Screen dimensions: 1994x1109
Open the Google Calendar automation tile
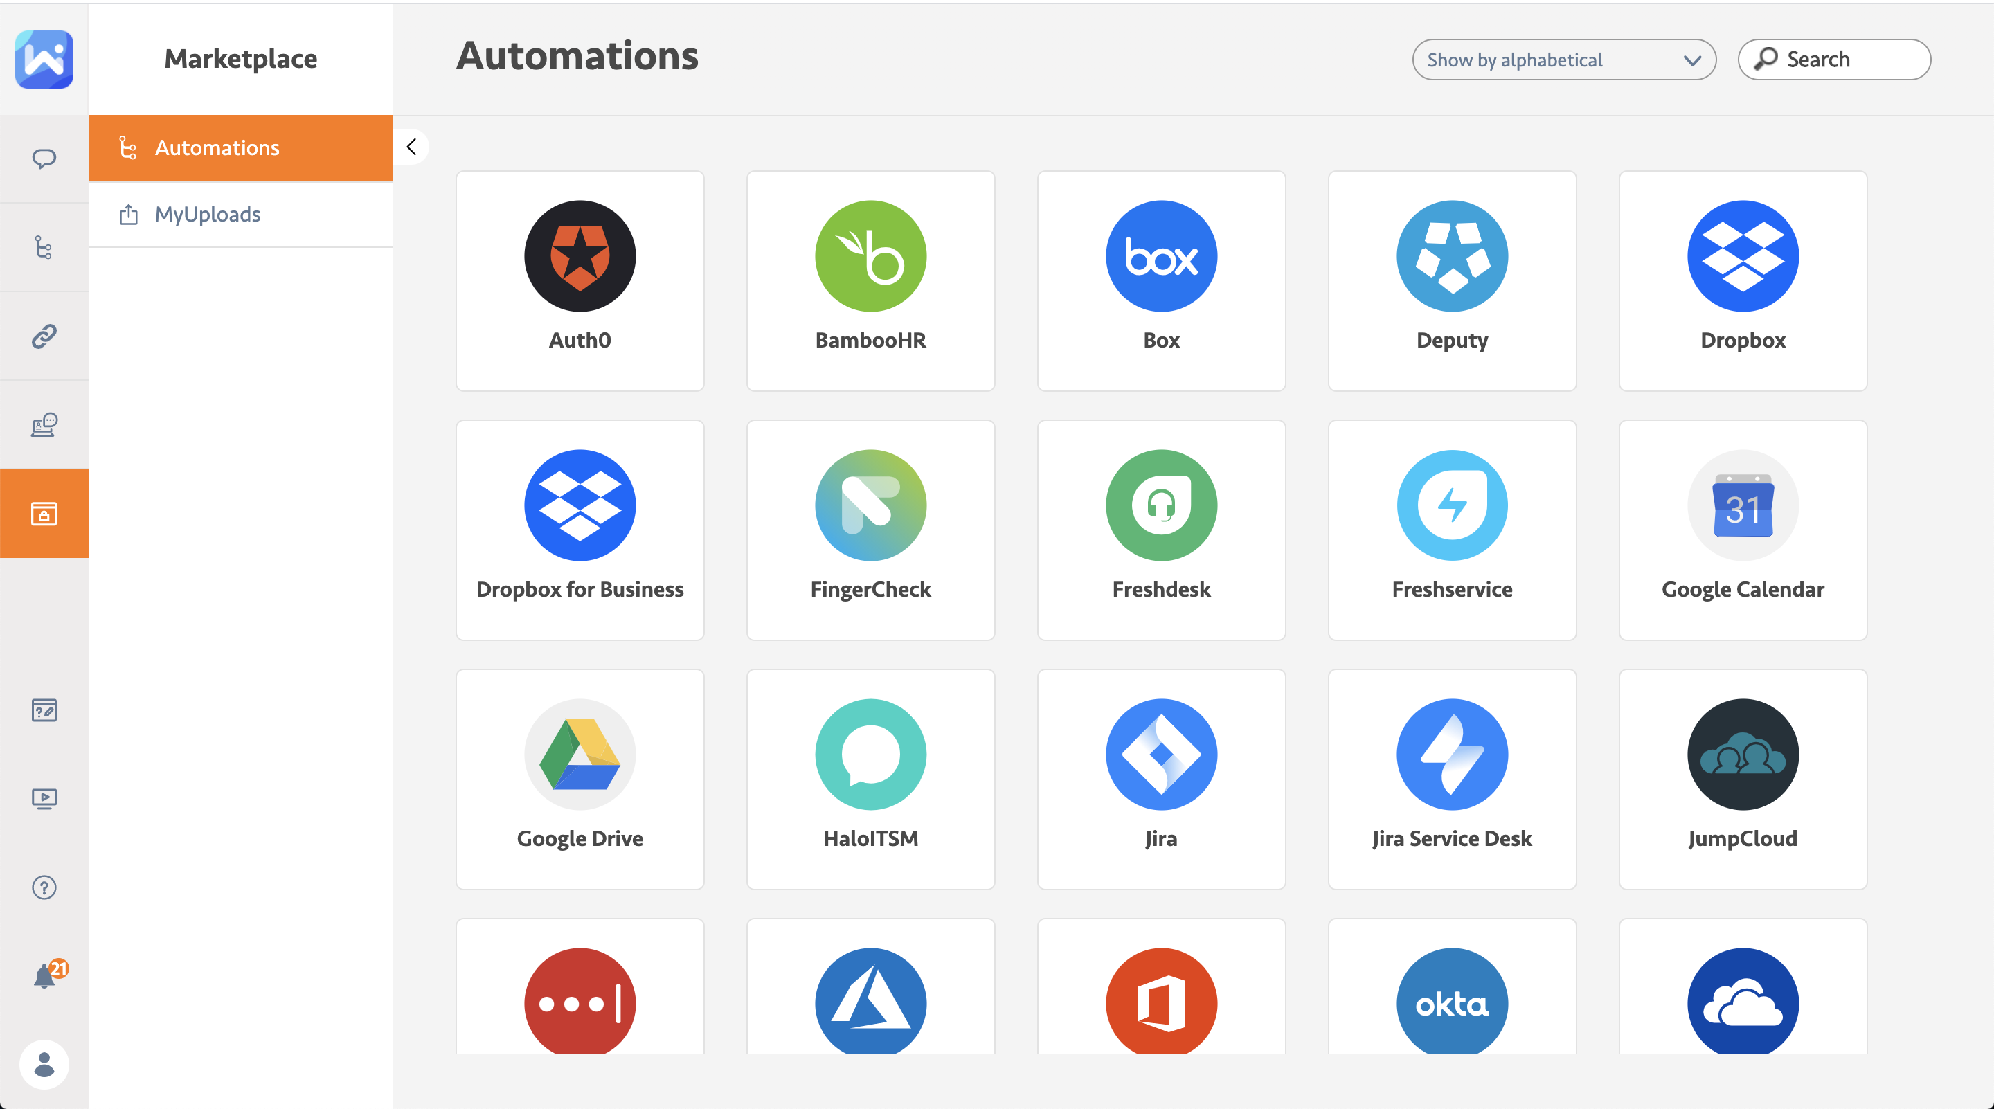click(x=1743, y=530)
